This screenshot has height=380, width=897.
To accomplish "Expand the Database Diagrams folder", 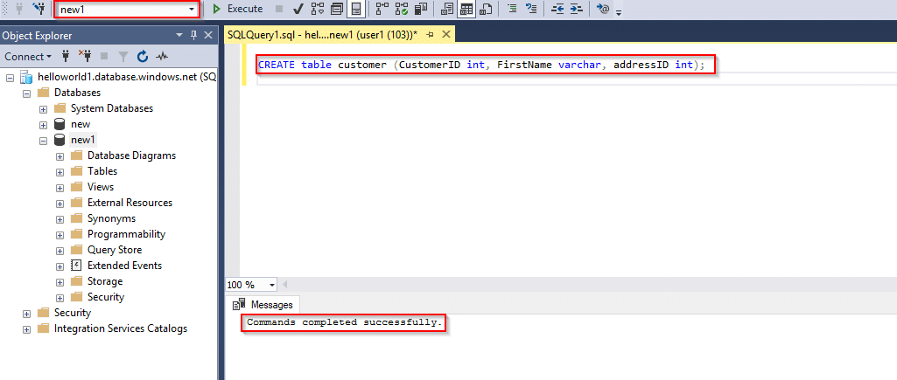I will pyautogui.click(x=60, y=156).
